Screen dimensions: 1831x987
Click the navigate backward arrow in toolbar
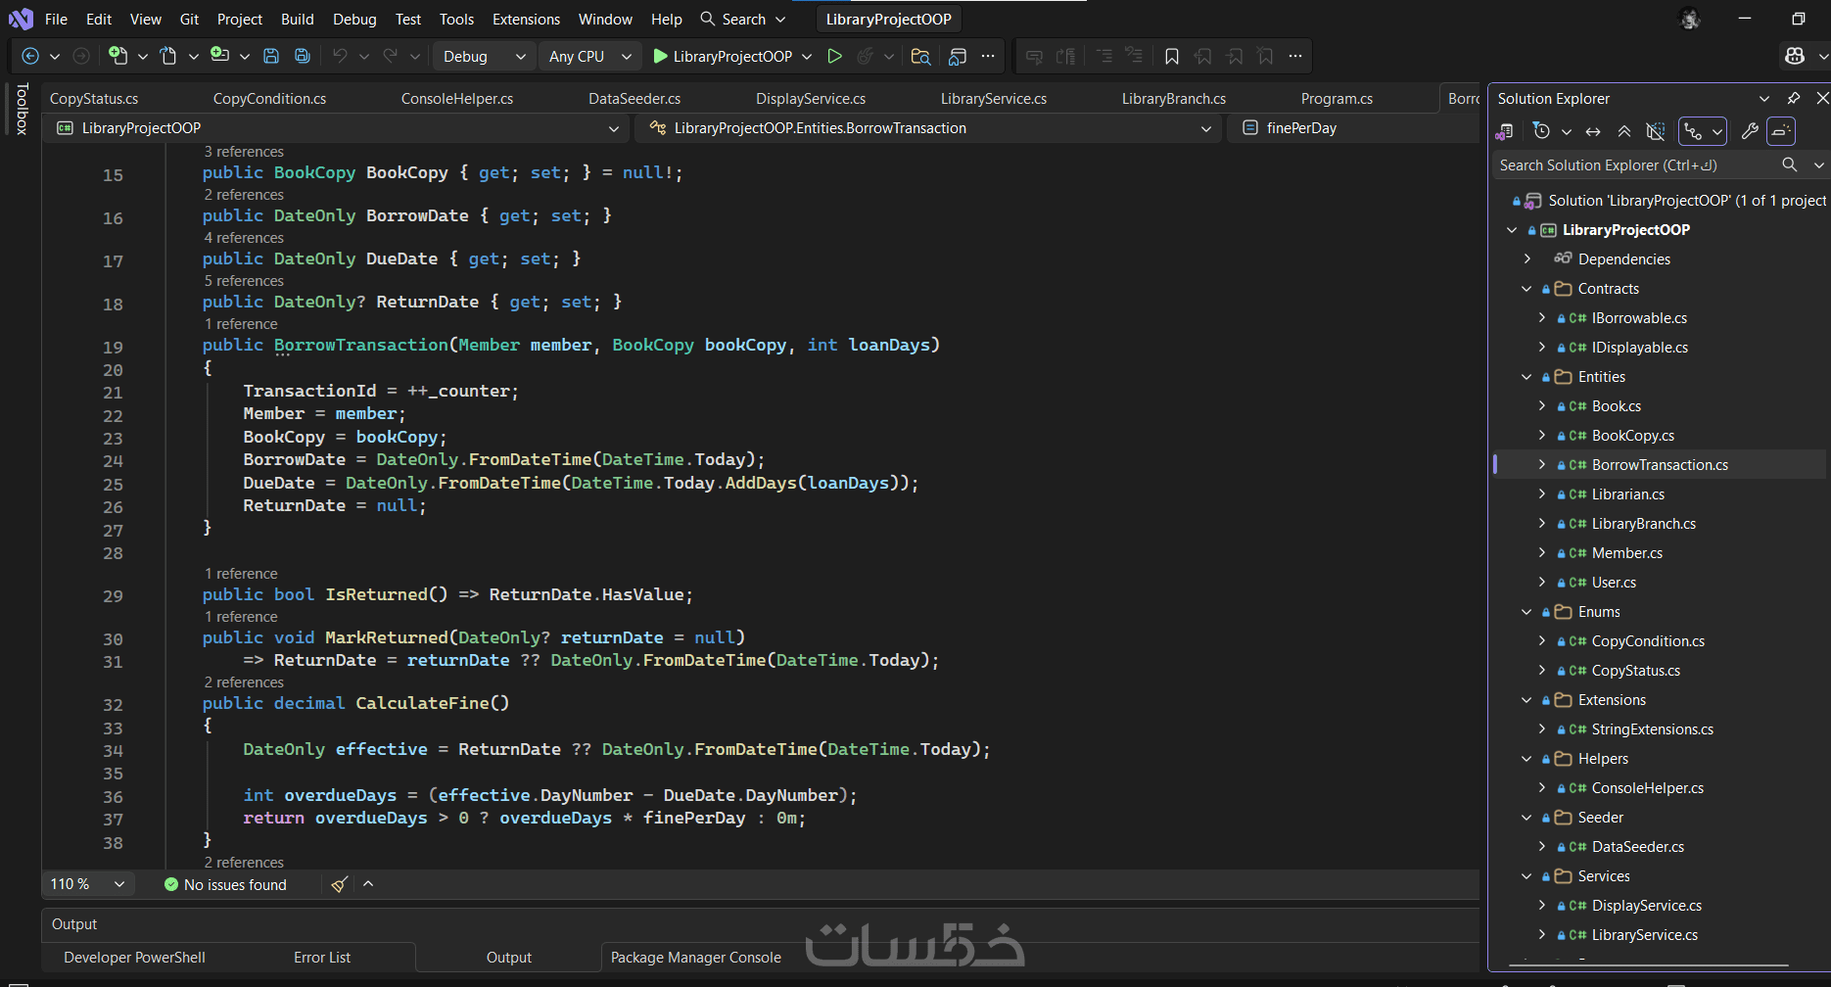coord(30,57)
